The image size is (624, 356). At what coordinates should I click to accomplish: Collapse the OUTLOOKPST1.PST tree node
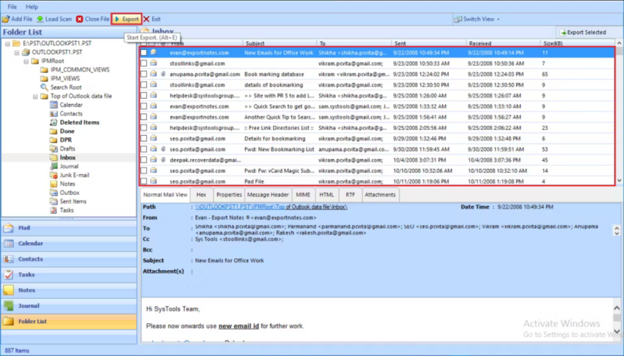(x=15, y=52)
